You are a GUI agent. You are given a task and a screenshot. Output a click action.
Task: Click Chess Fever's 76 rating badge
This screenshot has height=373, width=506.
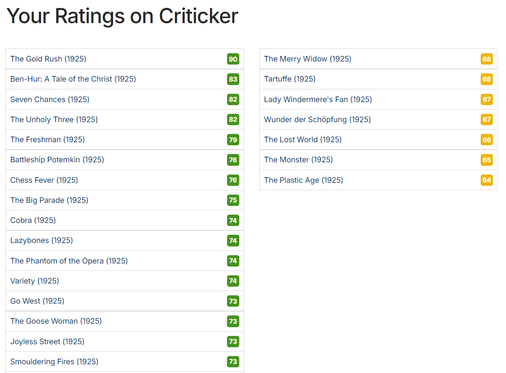(x=233, y=180)
